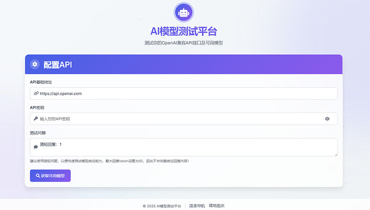Toggle API key visibility with the eye icon
This screenshot has width=370, height=210.
(327, 119)
